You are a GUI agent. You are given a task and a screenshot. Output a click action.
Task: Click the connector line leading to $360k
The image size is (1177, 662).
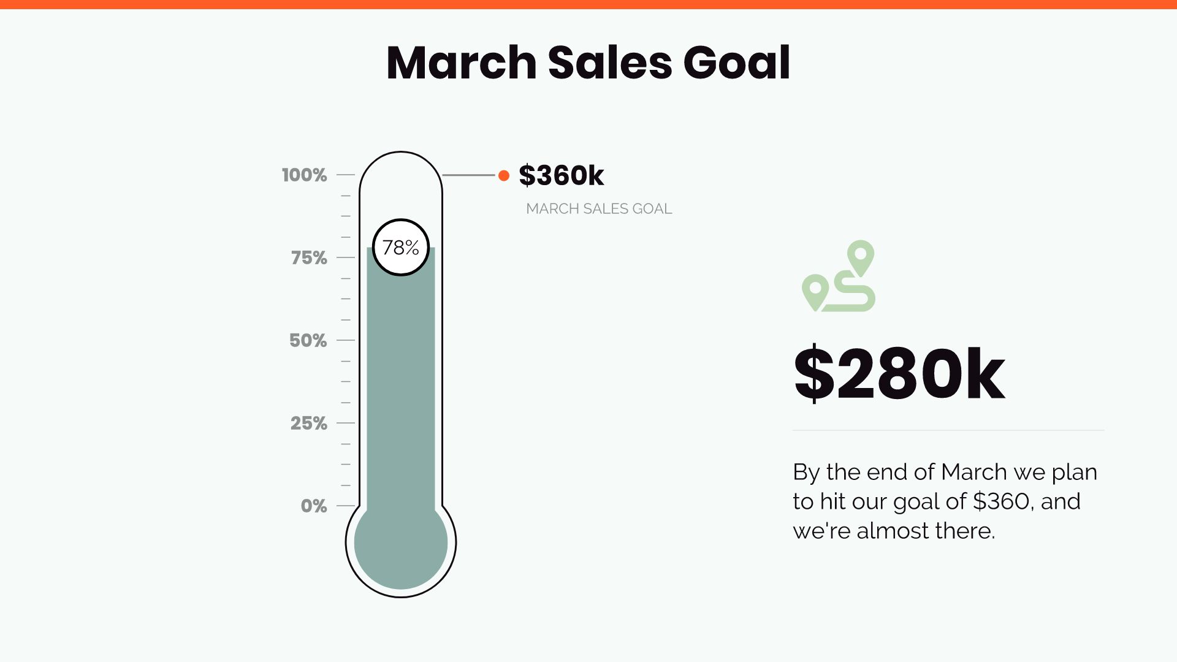pyautogui.click(x=468, y=175)
